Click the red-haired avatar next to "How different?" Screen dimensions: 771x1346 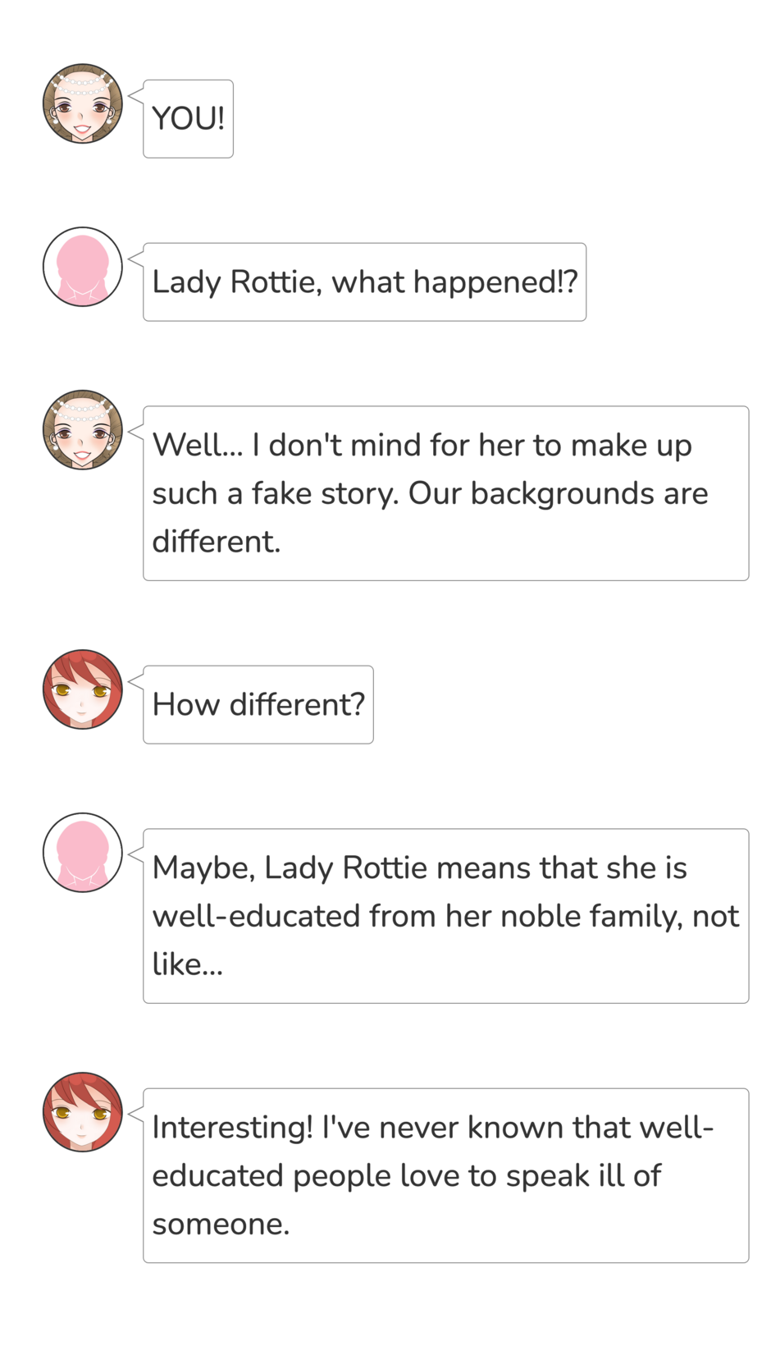tap(82, 689)
